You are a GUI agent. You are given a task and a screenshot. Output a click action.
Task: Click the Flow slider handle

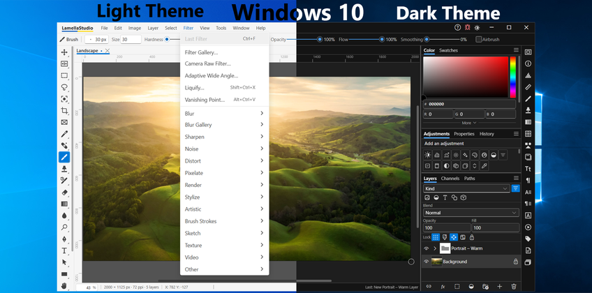[382, 39]
